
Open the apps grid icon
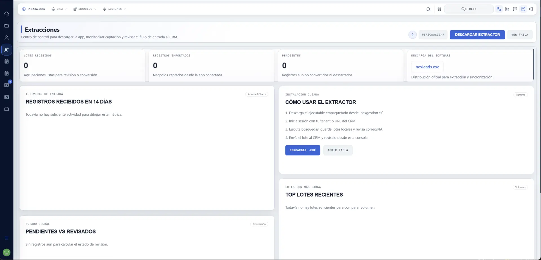click(x=439, y=9)
